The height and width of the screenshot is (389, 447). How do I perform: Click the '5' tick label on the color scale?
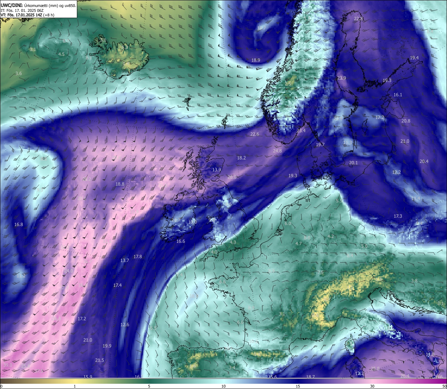coord(149,386)
